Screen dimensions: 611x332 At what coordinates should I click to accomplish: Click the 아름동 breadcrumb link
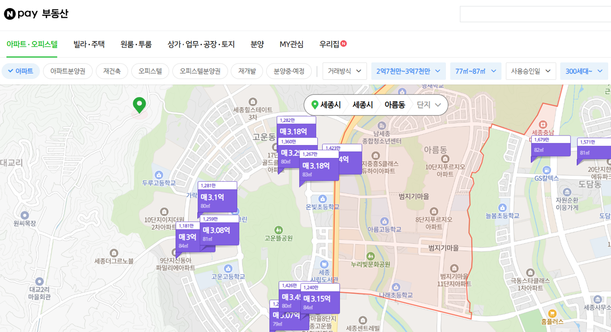click(394, 104)
